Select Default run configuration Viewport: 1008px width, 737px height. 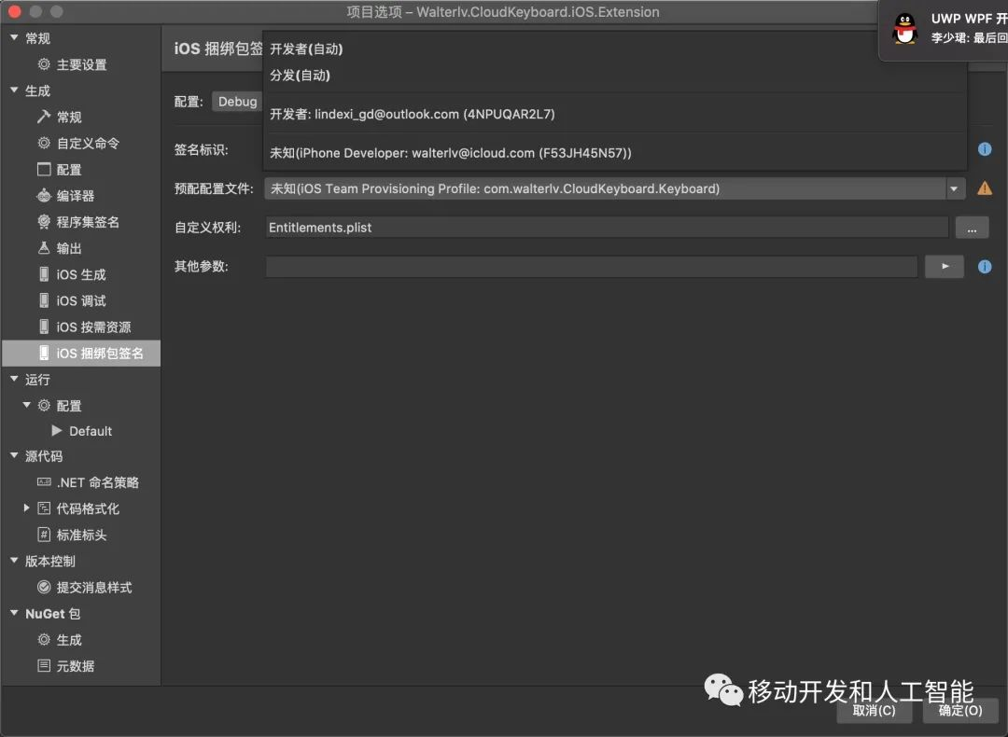(x=91, y=431)
